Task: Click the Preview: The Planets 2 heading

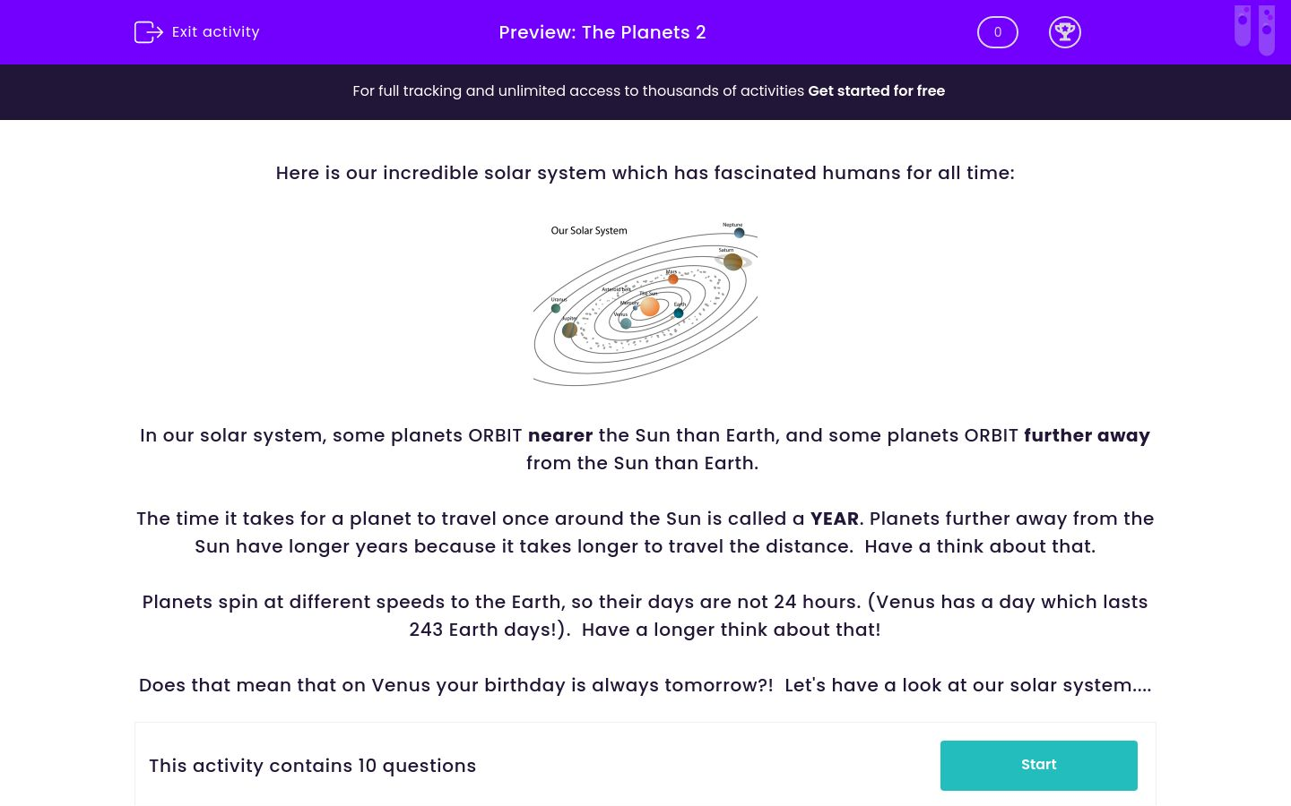Action: [x=602, y=32]
